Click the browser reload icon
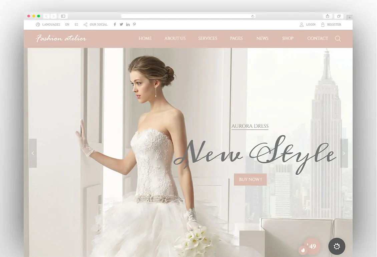This screenshot has height=257, width=377. click(x=253, y=16)
